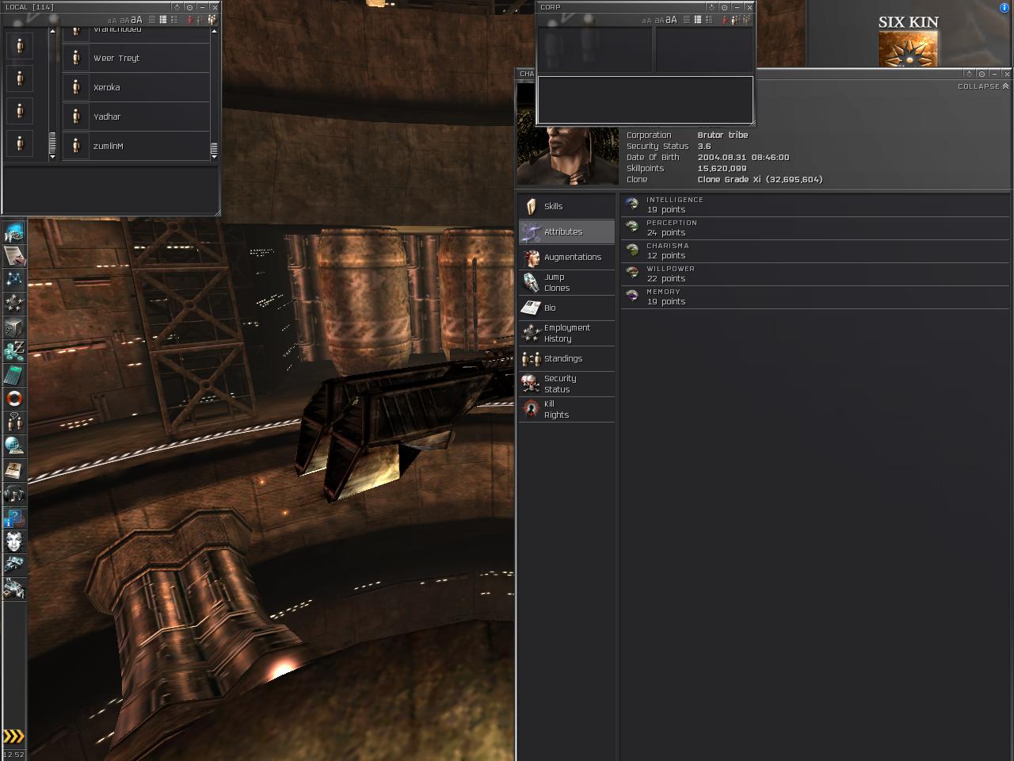Toggle Corp chat medium line spacing

[697, 20]
